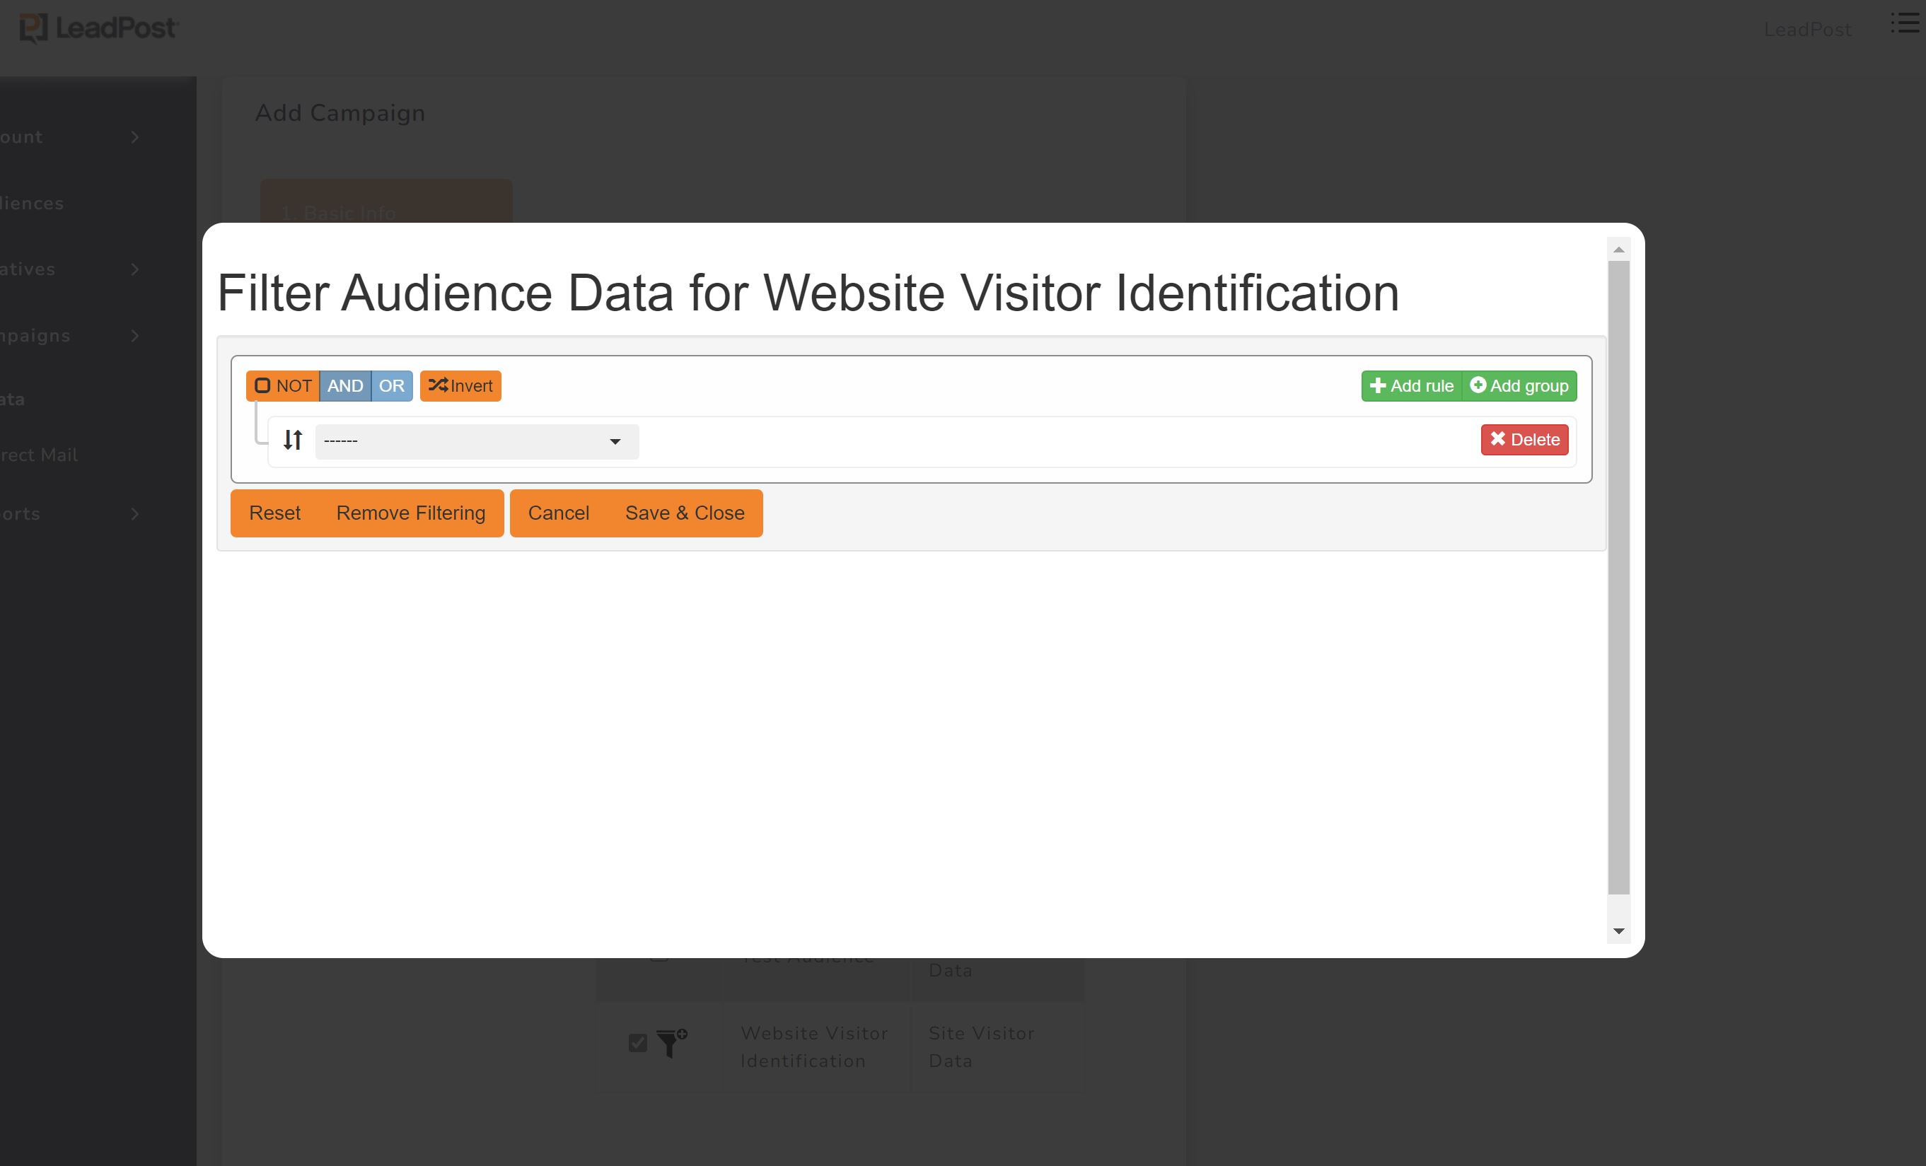Enable the NOT checkbox in the filter builder
This screenshot has height=1166, width=1926.
point(263,385)
